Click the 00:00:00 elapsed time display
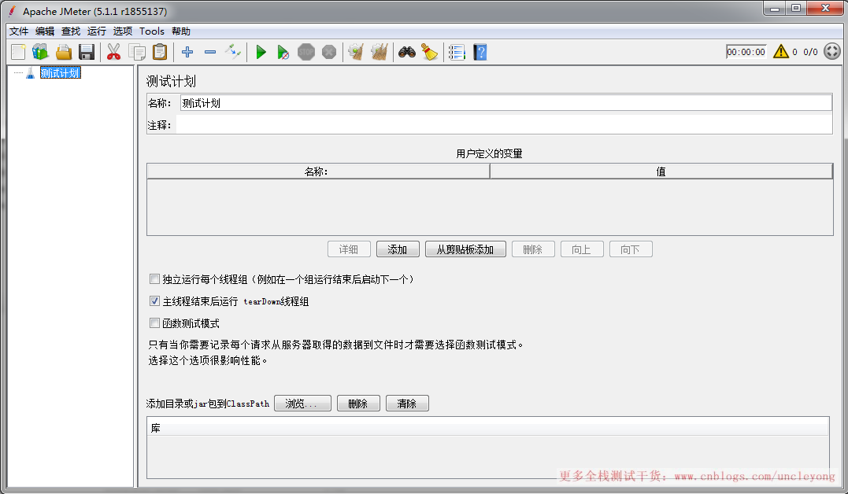 click(746, 52)
